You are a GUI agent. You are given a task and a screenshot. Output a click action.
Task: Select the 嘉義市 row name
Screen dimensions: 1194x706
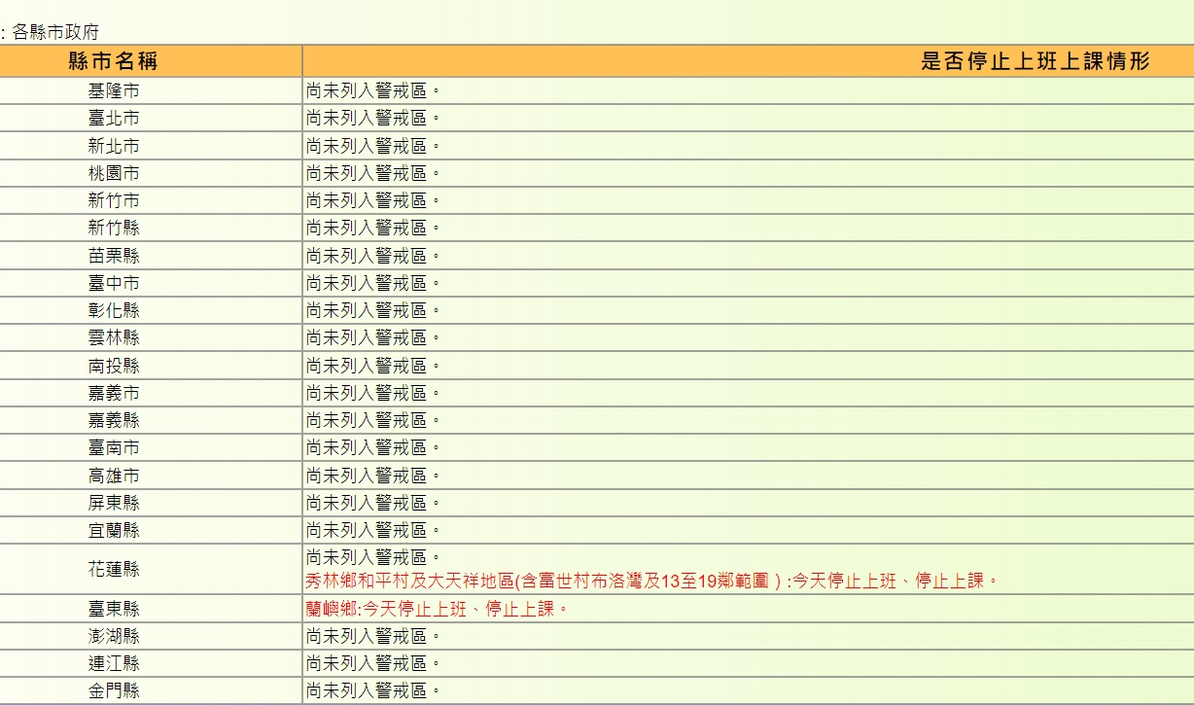[x=114, y=393]
